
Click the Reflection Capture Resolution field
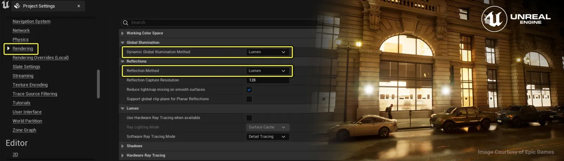tap(268, 80)
